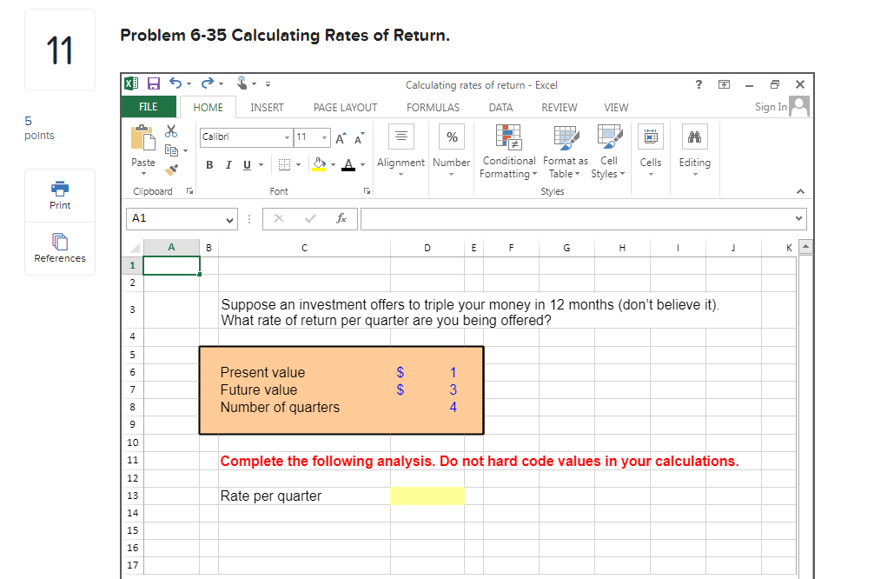
Task: Click the Format Painter icon
Action: 170,170
